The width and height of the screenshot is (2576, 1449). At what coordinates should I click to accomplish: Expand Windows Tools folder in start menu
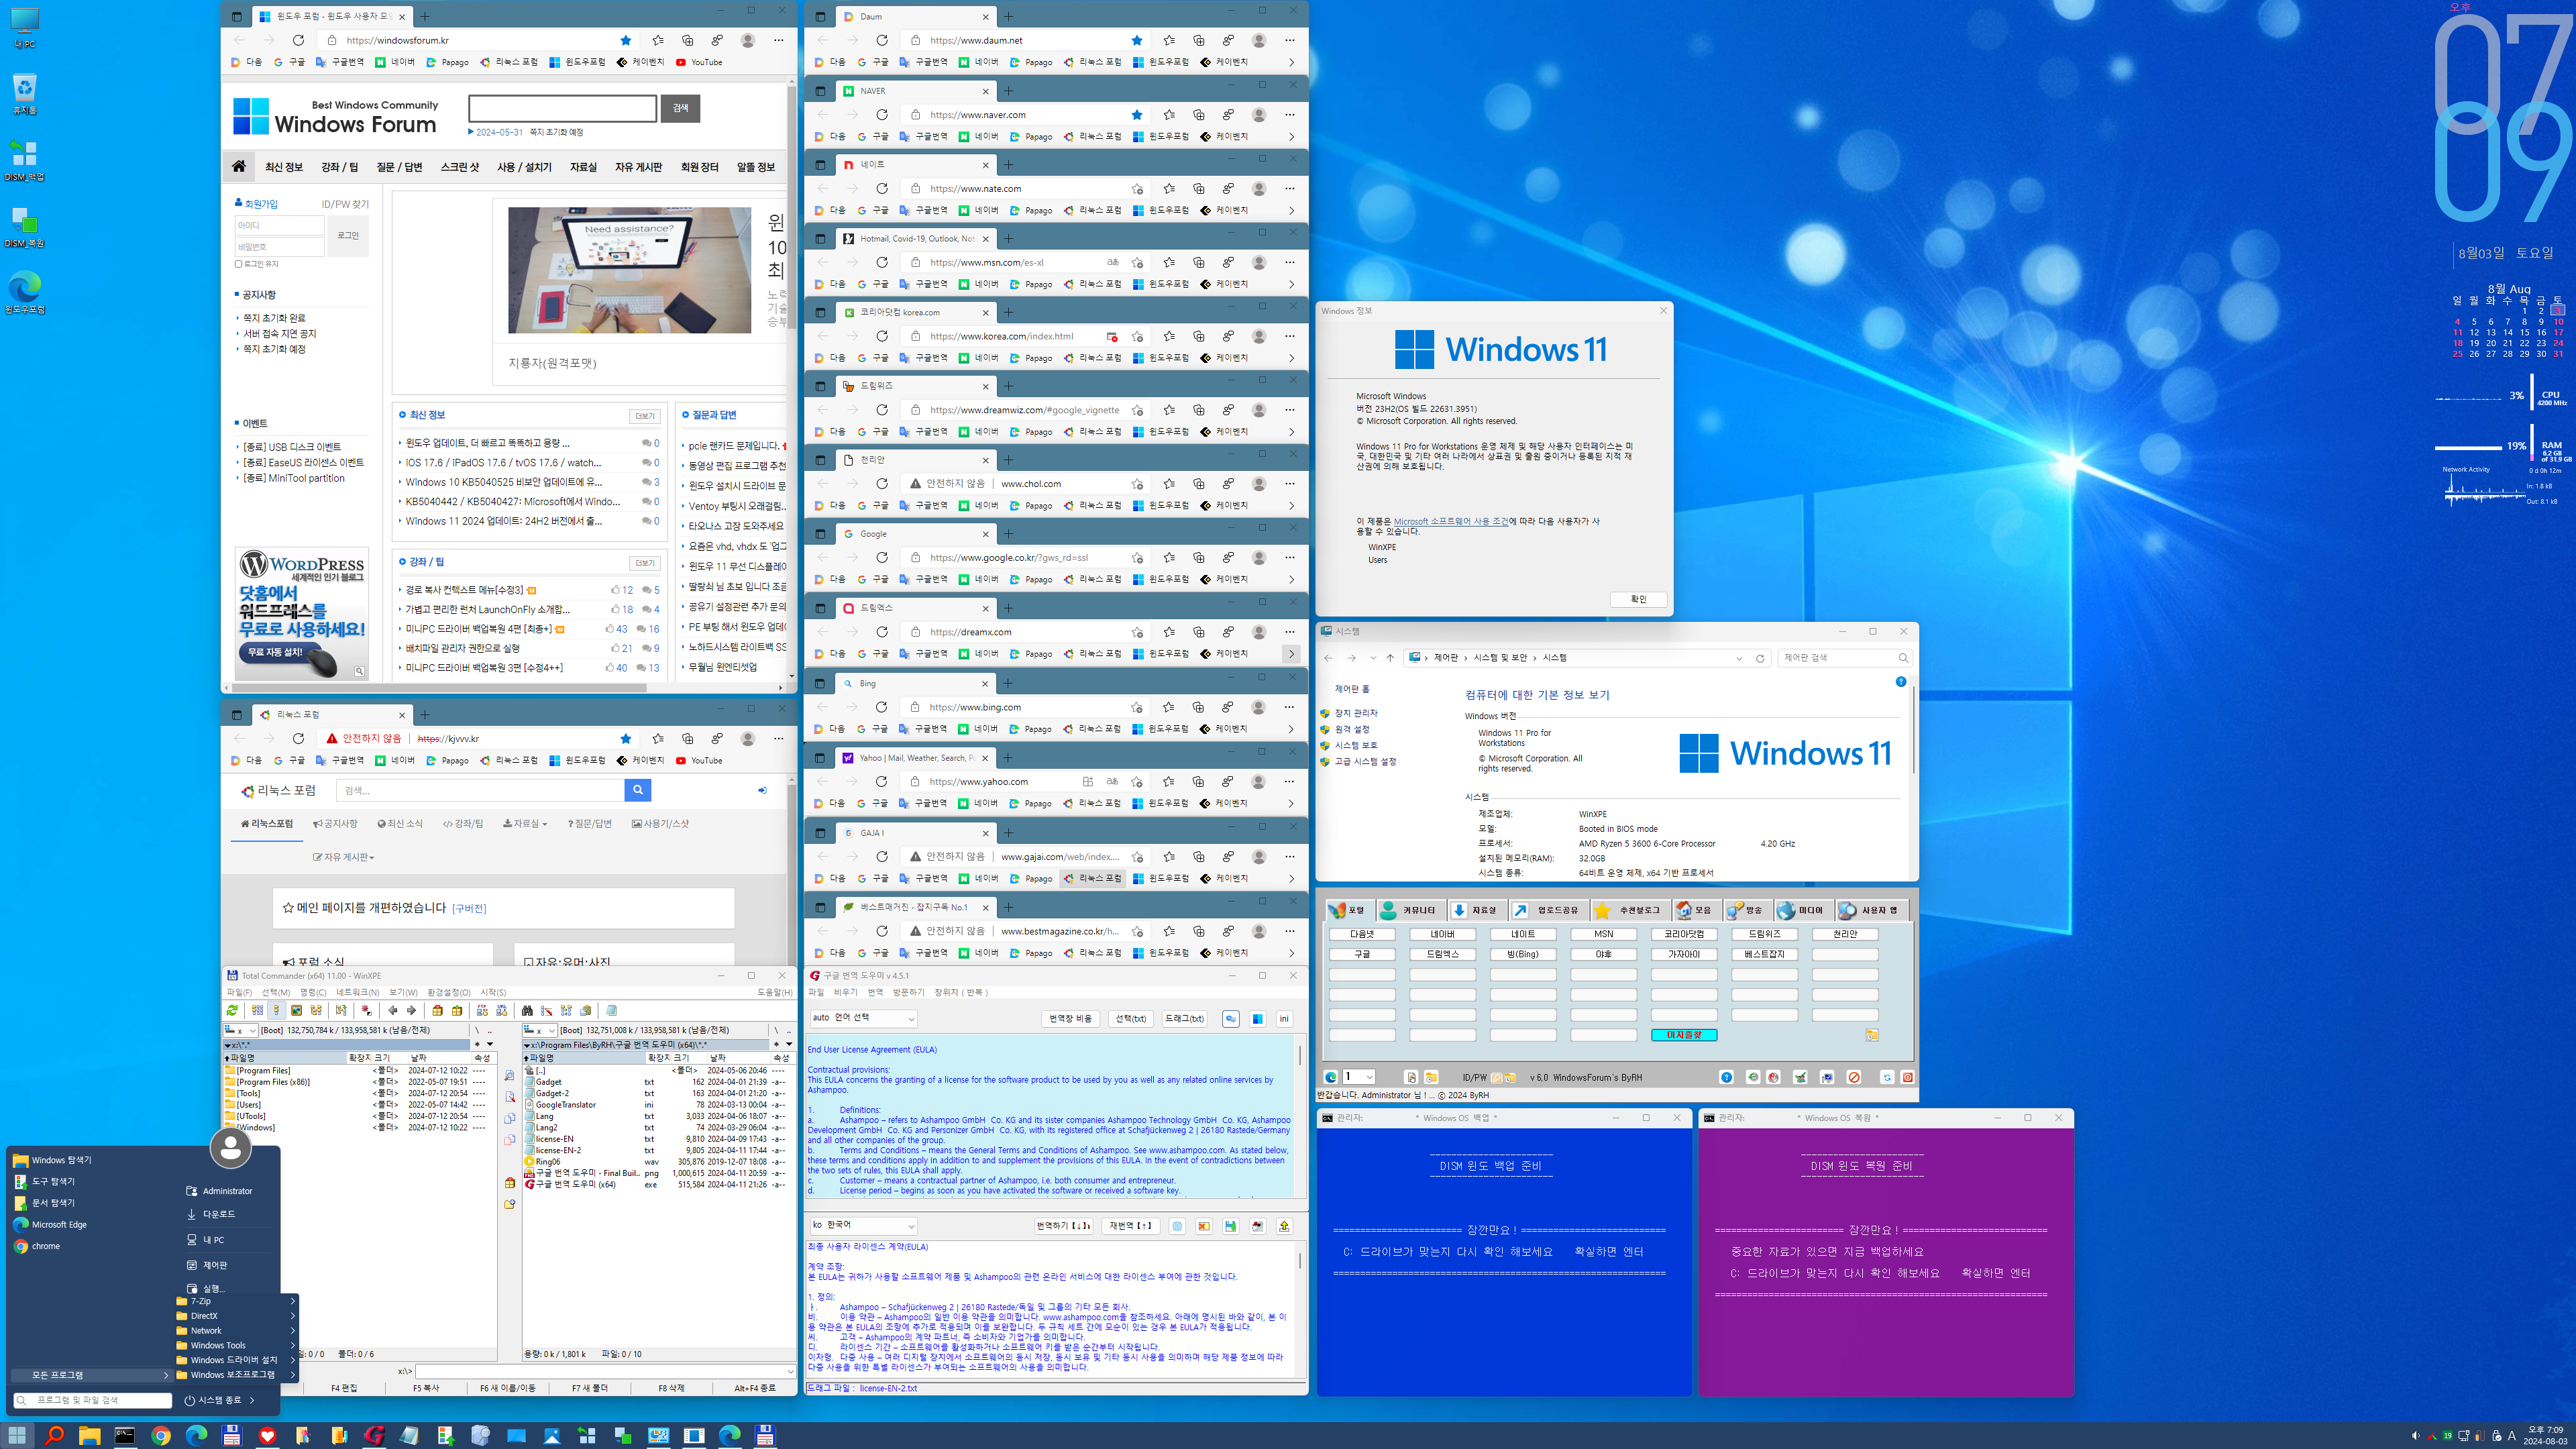236,1345
